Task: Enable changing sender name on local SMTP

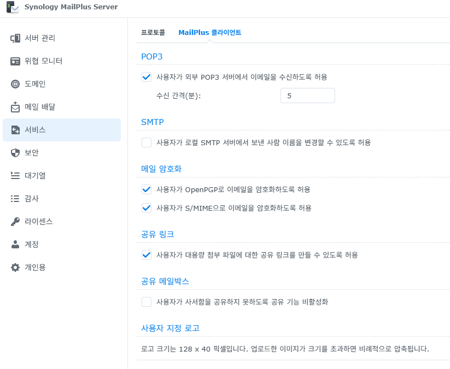Action: (147, 142)
